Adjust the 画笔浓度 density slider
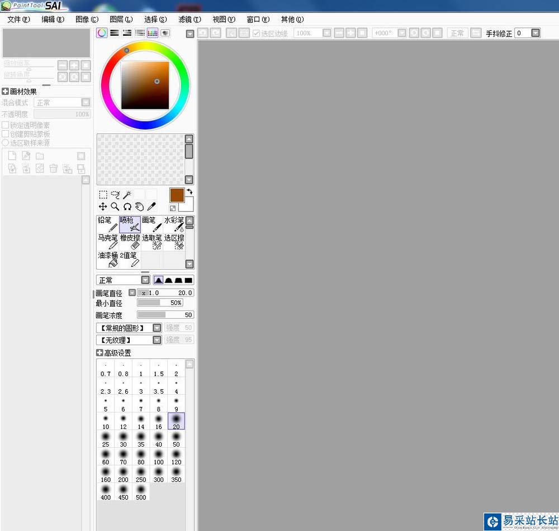This screenshot has width=559, height=531. click(165, 315)
